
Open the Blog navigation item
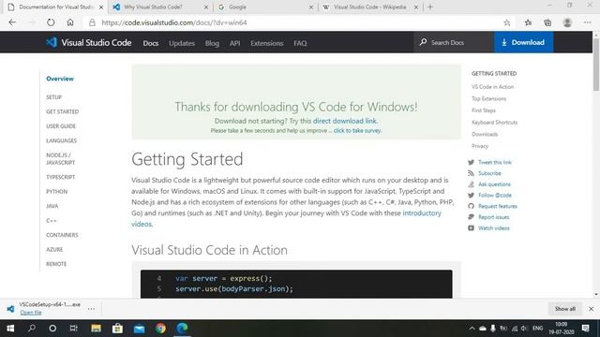pos(212,43)
